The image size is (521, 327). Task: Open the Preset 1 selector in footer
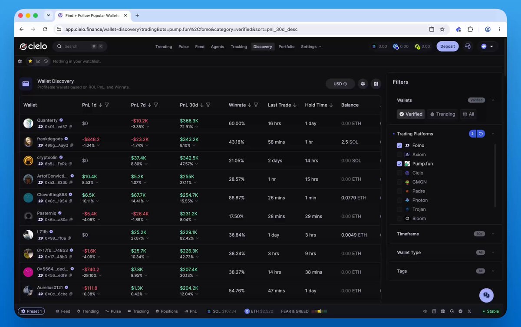click(31, 311)
